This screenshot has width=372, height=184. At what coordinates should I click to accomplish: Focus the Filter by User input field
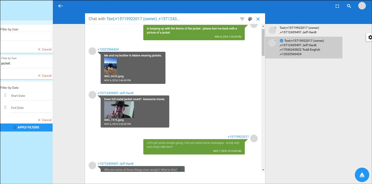[26, 36]
